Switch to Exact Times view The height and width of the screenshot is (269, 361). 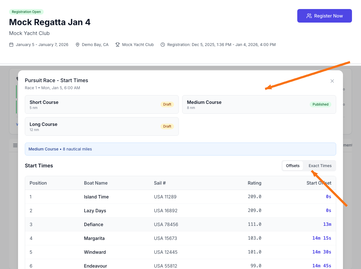tap(320, 166)
